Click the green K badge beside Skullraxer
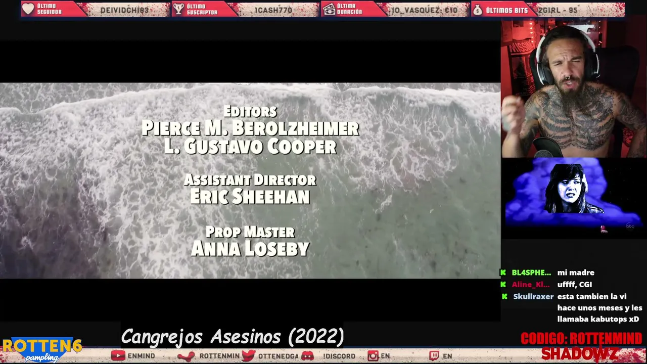Viewport: 647px width, 364px height. [x=504, y=297]
